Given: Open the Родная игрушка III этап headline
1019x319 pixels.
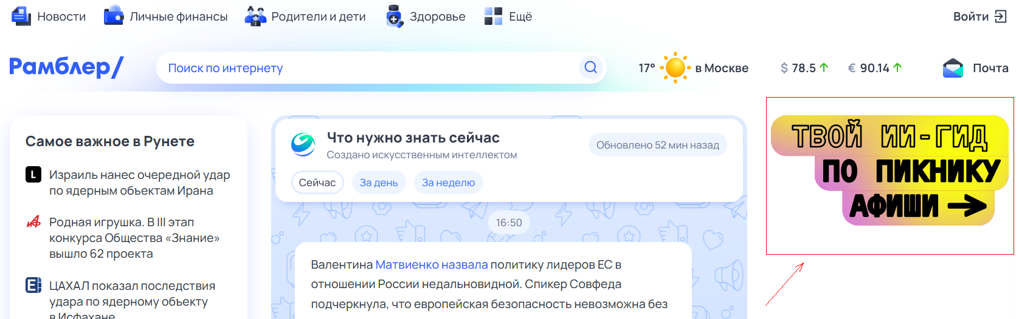Looking at the screenshot, I should (134, 238).
